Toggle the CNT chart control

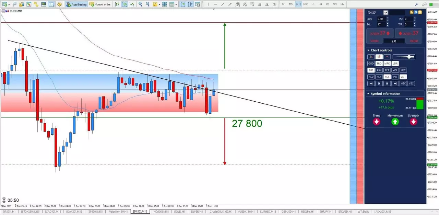click(x=403, y=77)
